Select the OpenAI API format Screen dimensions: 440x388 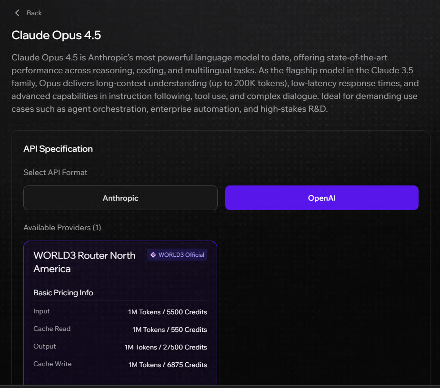point(321,198)
